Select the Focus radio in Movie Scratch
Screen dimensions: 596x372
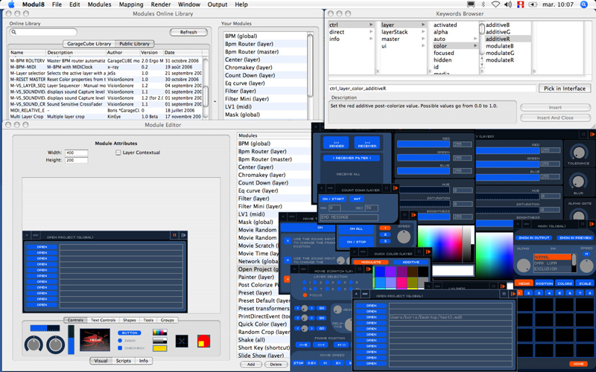305,295
